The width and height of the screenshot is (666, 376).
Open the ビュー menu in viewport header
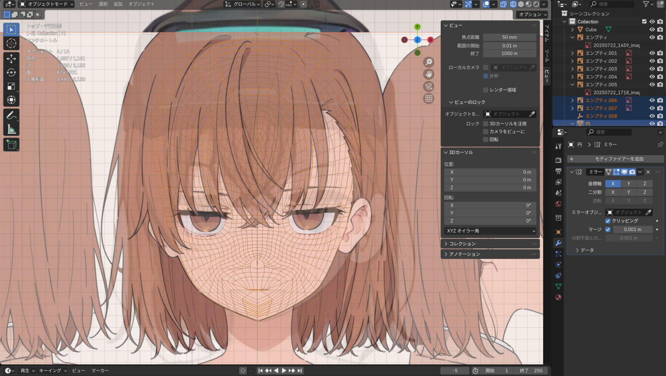point(86,4)
